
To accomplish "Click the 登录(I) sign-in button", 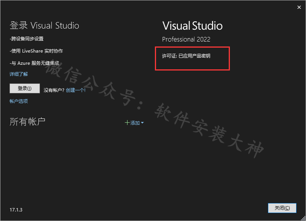I will (x=25, y=88).
